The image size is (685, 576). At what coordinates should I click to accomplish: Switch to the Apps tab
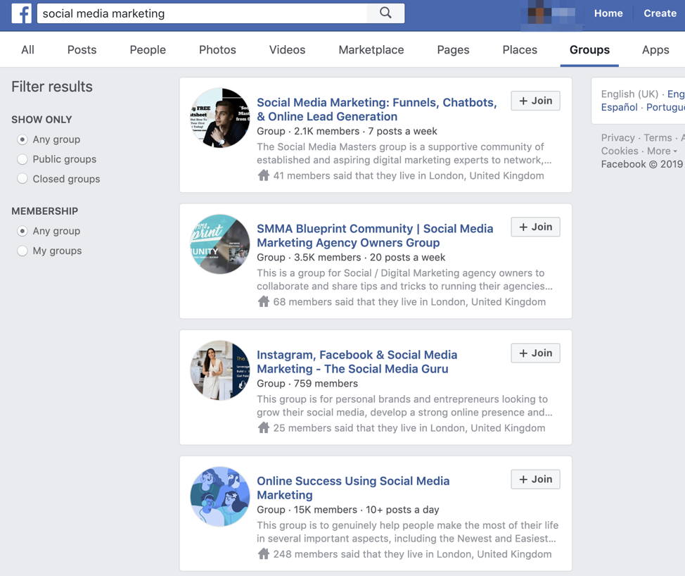tap(655, 50)
